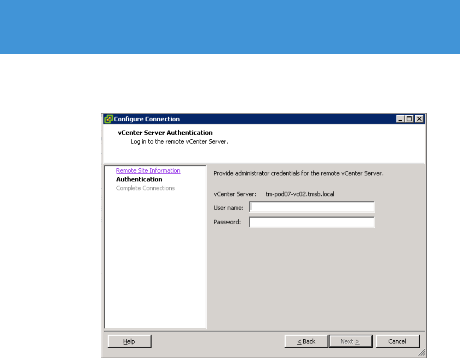The width and height of the screenshot is (460, 358).
Task: Select the Complete Connections step
Action: (x=145, y=188)
